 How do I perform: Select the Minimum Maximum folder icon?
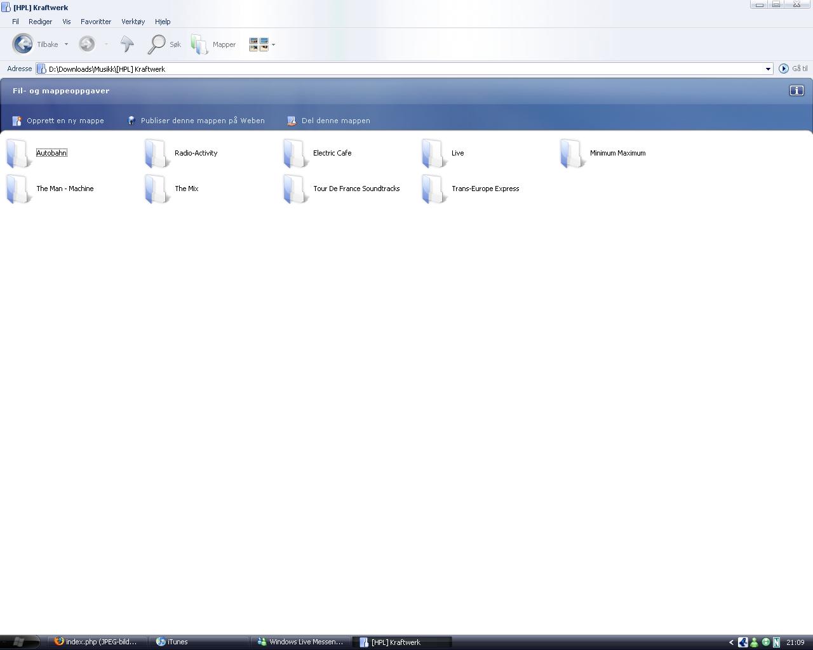click(572, 154)
